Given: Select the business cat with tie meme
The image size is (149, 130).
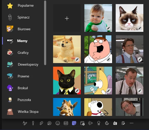Looking at the screenshot, I should coord(67,81).
